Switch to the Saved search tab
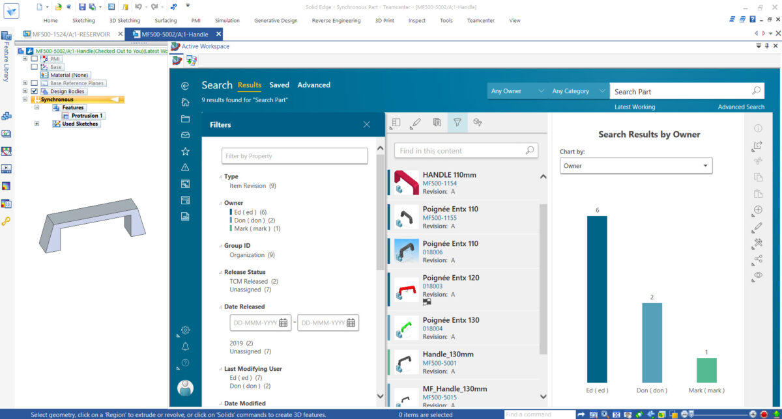 (279, 85)
